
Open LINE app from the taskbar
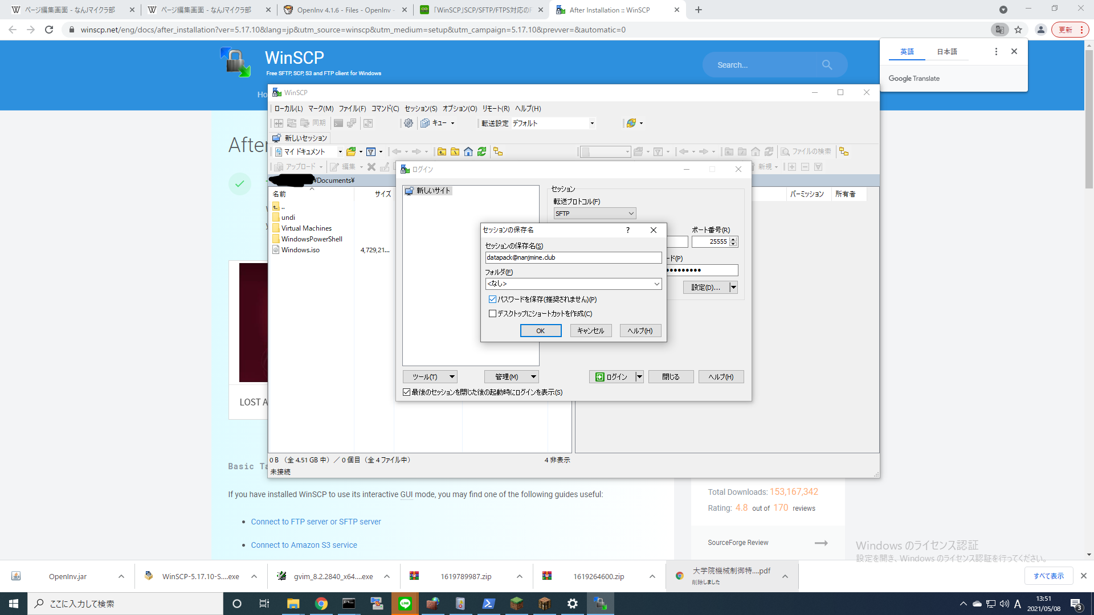(x=405, y=604)
